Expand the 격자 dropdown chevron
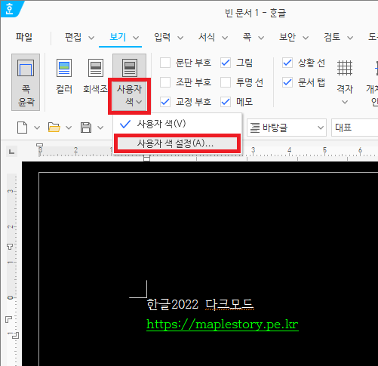This screenshot has height=366, width=378. click(x=345, y=102)
